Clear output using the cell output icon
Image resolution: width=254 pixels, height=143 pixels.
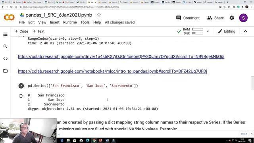click(x=21, y=96)
